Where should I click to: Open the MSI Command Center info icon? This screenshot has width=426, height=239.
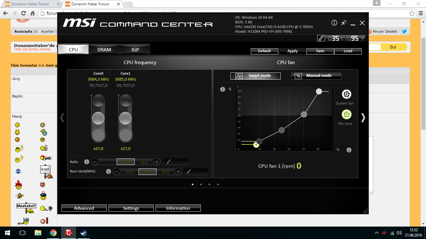pyautogui.click(x=334, y=23)
